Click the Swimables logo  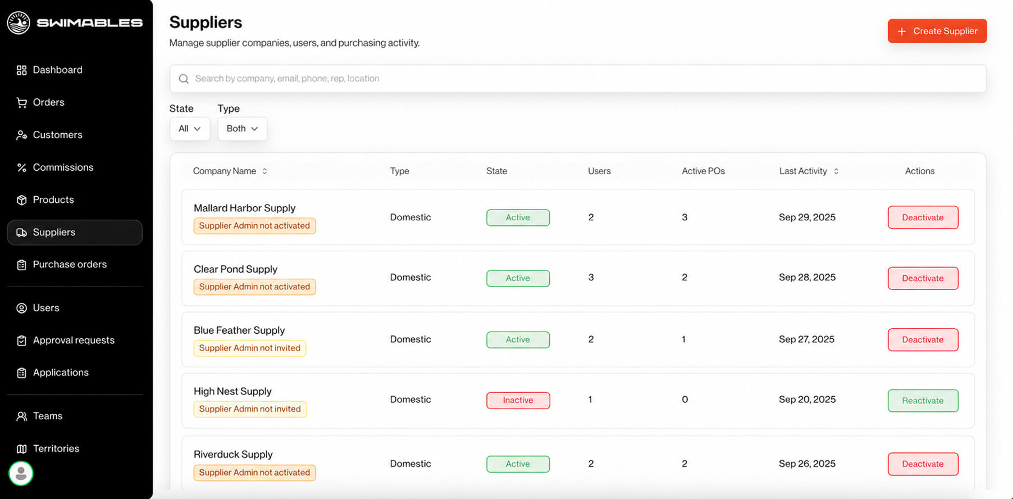[75, 23]
